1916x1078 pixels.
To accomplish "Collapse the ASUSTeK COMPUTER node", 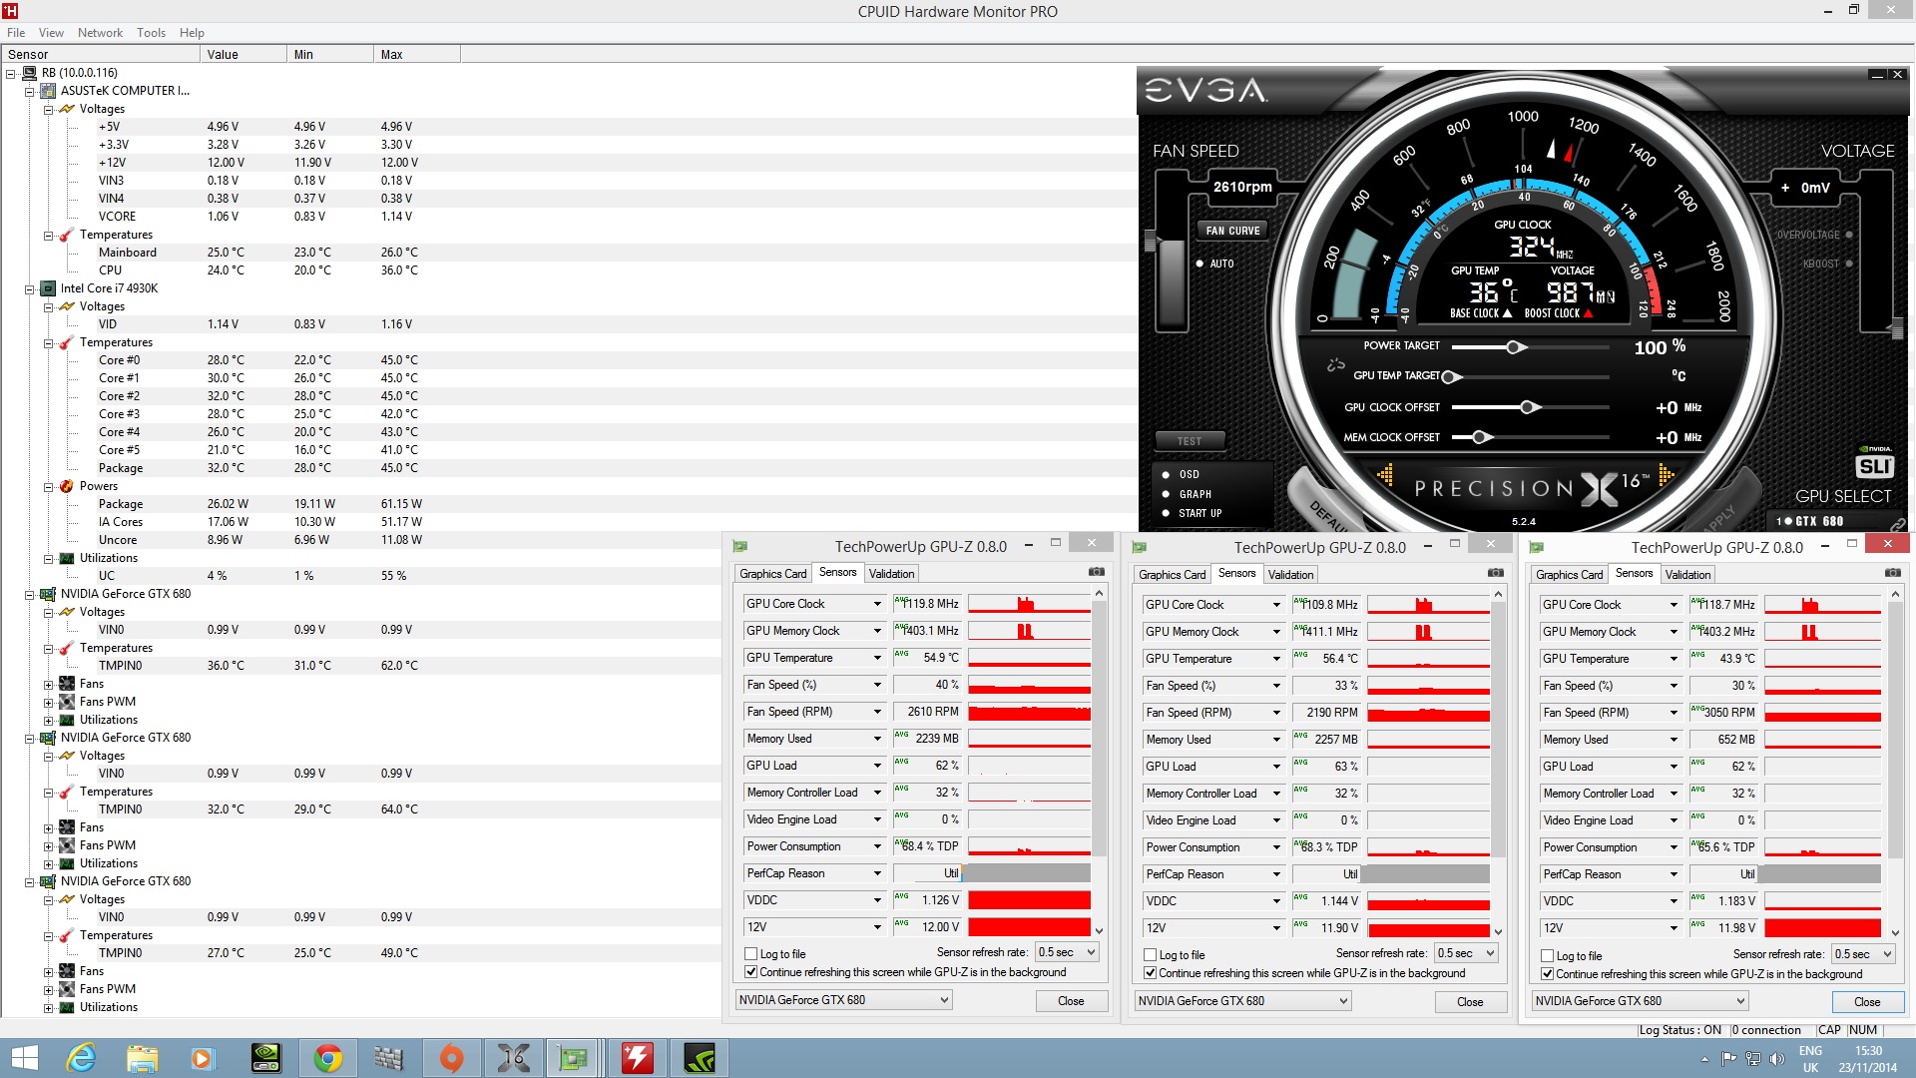I will (30, 92).
